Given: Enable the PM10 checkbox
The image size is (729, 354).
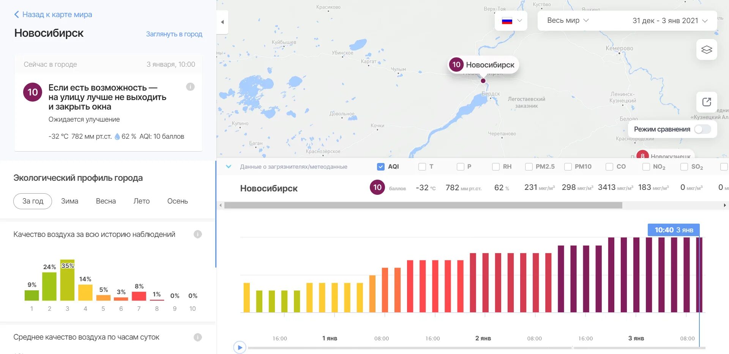Looking at the screenshot, I should coord(568,167).
